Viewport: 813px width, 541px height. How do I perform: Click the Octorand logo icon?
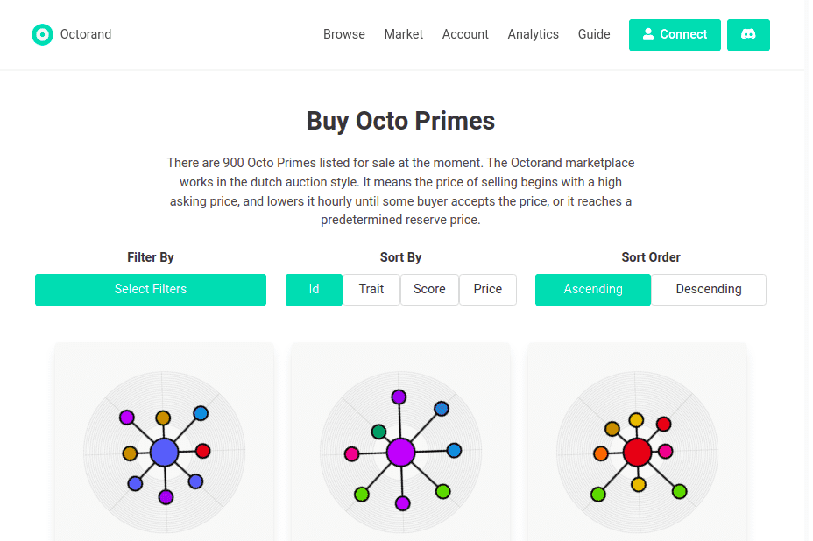[42, 34]
